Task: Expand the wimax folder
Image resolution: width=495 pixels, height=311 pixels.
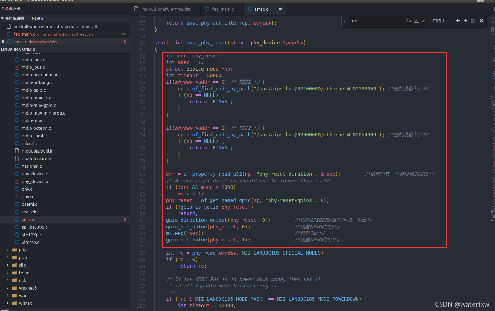Action: coord(65,303)
